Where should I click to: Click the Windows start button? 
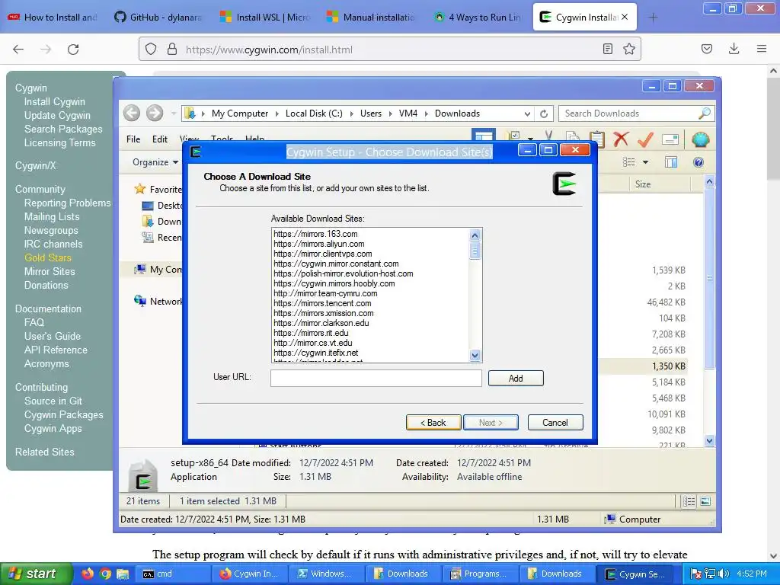coord(35,574)
